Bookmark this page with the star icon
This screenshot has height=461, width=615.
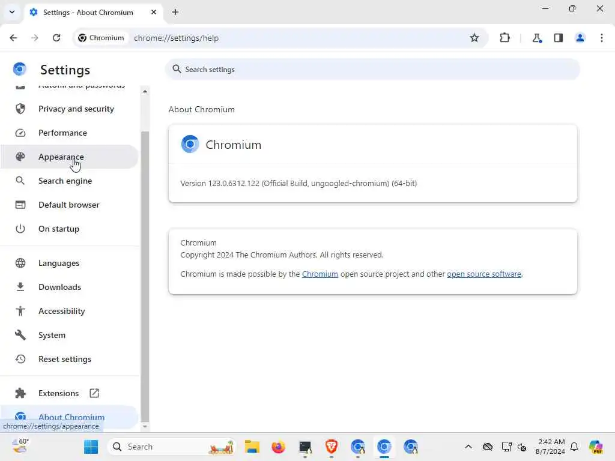474,38
